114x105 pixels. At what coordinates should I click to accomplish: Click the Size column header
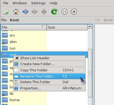pos(67,27)
